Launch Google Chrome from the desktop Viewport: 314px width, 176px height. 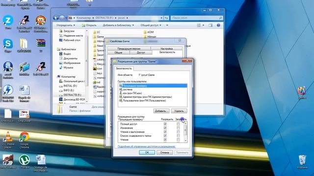[24, 140]
